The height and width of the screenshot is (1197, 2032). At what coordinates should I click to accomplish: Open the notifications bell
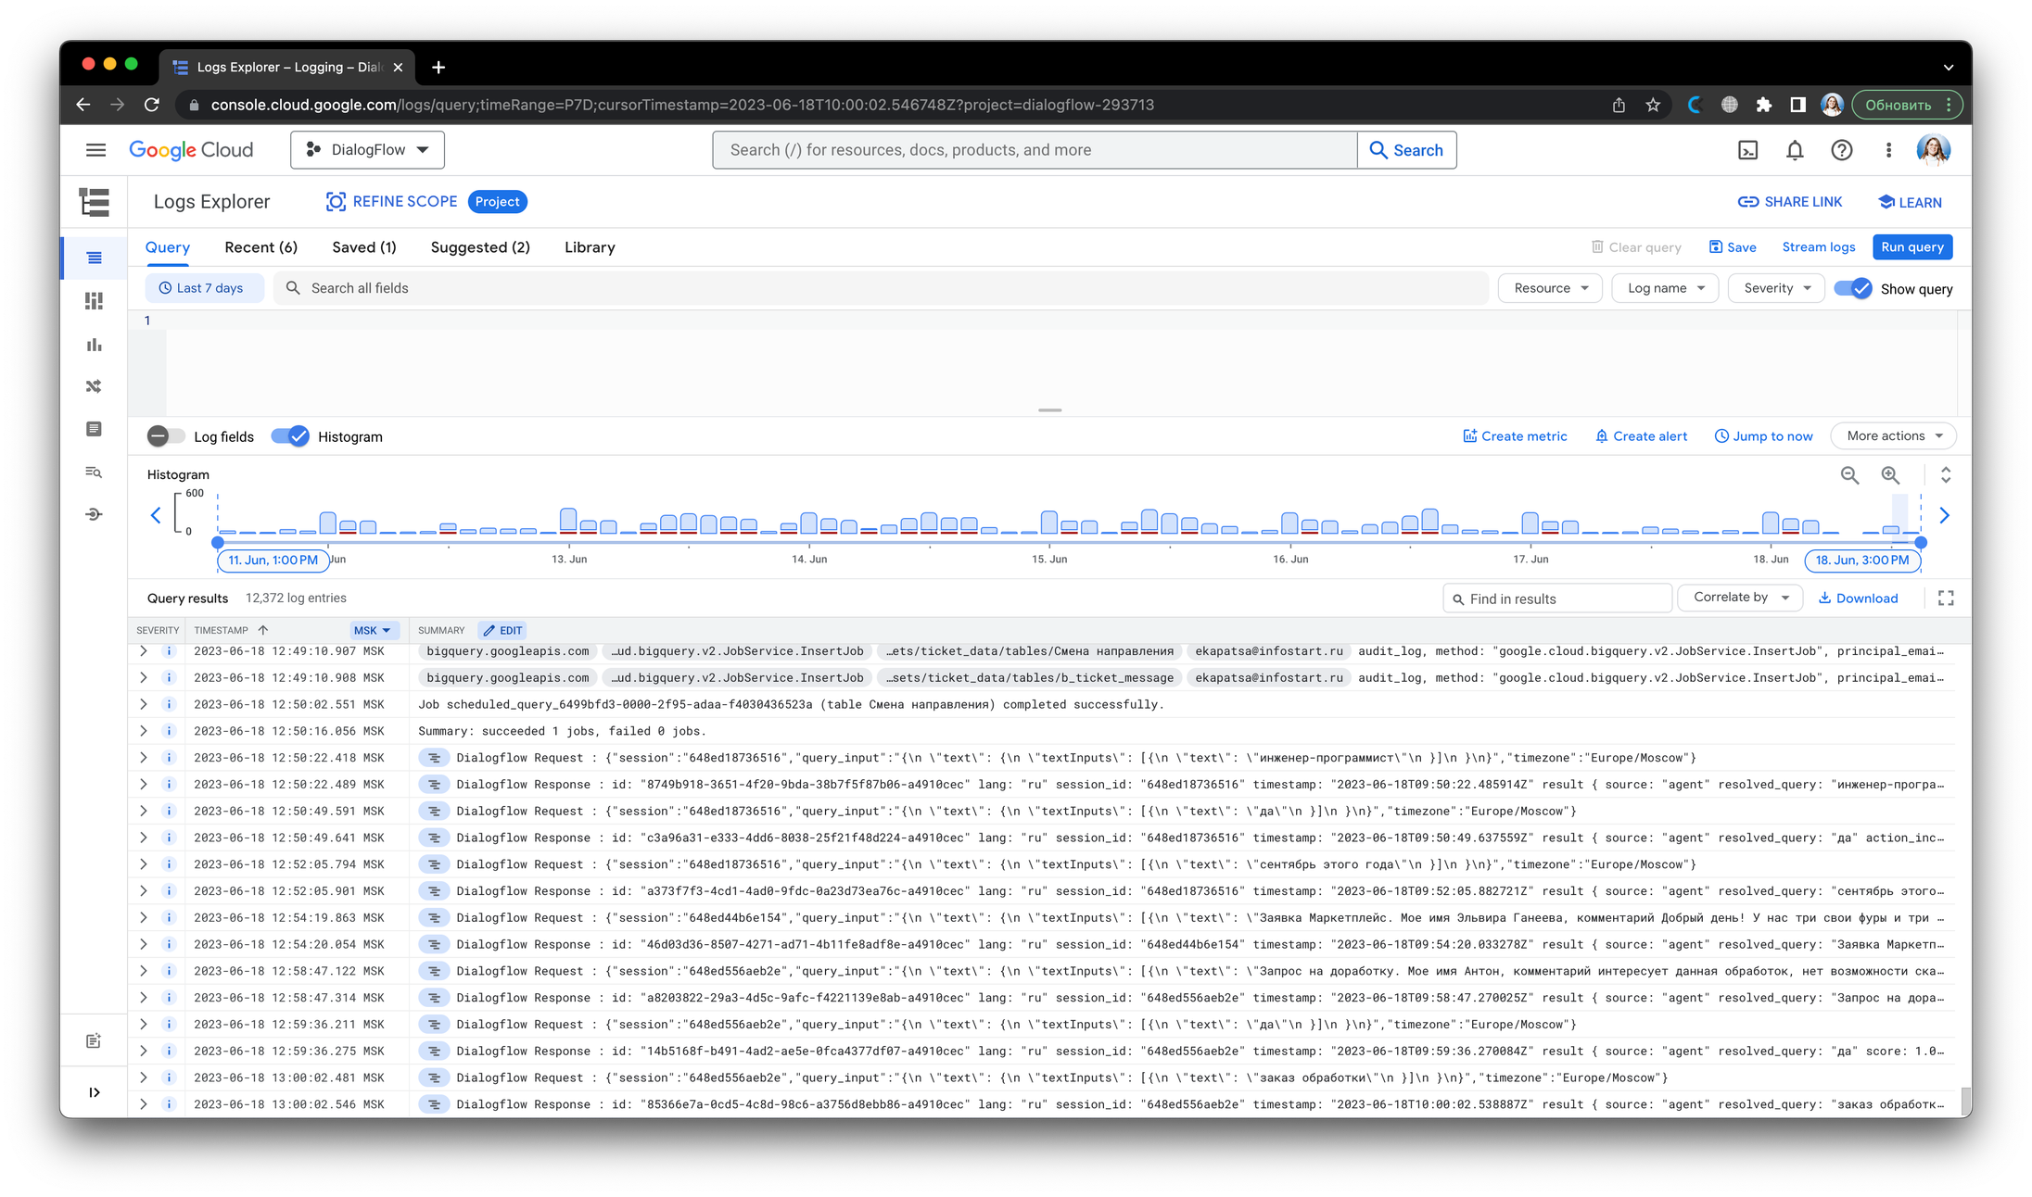pyautogui.click(x=1795, y=150)
